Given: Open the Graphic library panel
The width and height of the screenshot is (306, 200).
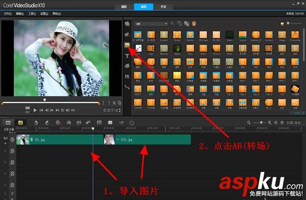Looking at the screenshot, I should (127, 66).
